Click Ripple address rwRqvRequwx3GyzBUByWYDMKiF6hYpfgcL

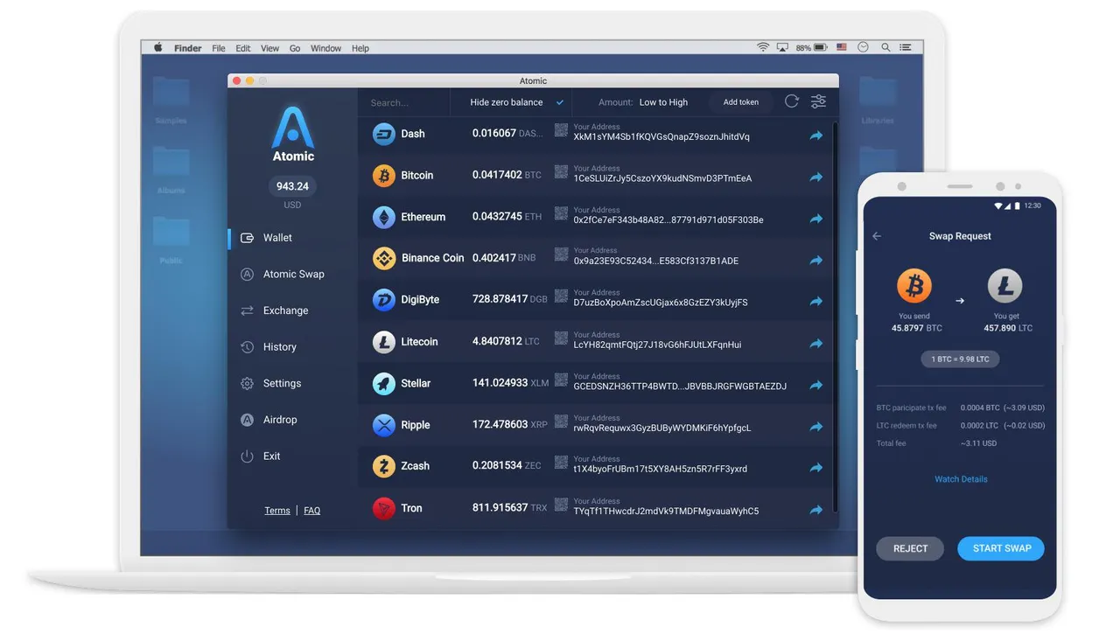click(662, 428)
